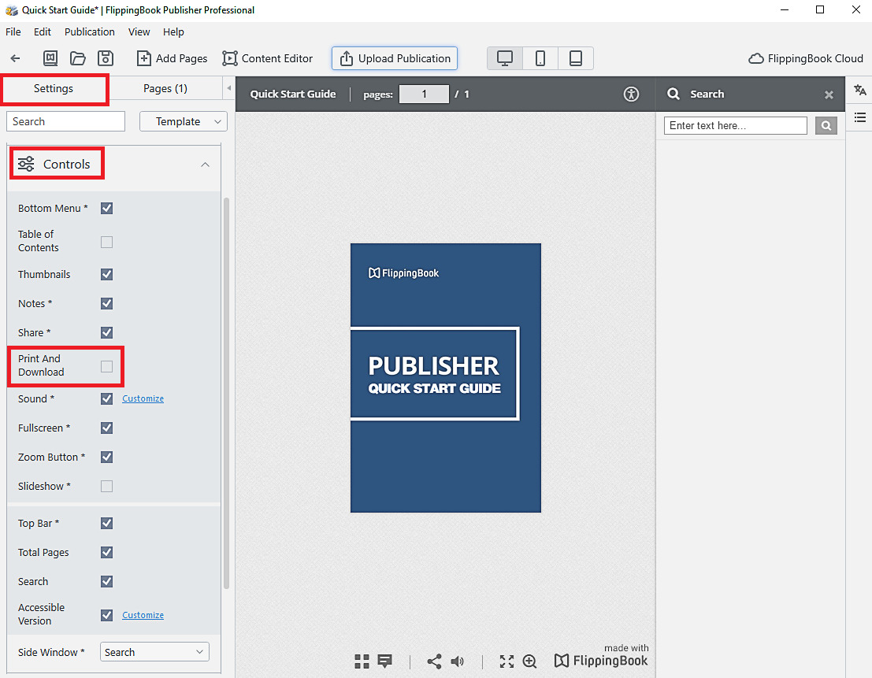
Task: Click the 'Enter text here...' search field
Action: pos(735,125)
